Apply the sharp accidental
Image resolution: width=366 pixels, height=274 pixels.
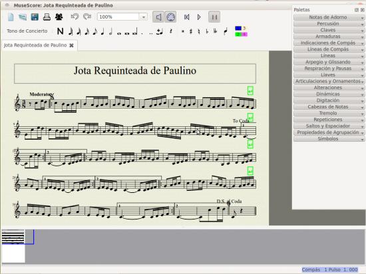(191, 31)
